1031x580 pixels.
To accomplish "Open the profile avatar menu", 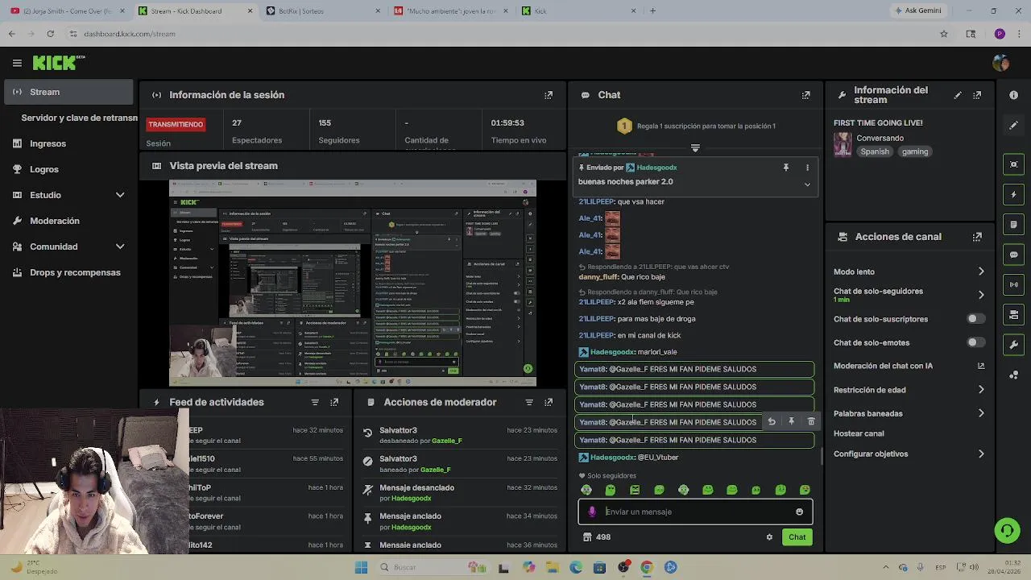I will tap(1001, 63).
